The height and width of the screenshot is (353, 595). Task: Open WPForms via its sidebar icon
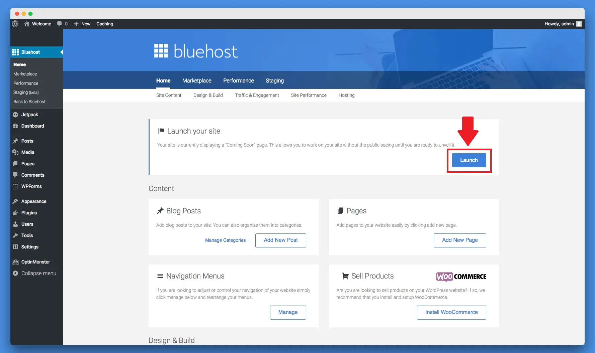pyautogui.click(x=15, y=186)
